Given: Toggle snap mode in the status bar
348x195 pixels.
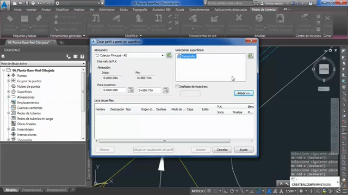Looking at the screenshot, I should [215, 191].
